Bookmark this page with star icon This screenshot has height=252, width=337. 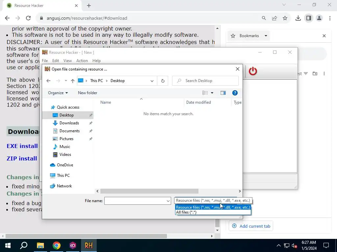pyautogui.click(x=285, y=18)
